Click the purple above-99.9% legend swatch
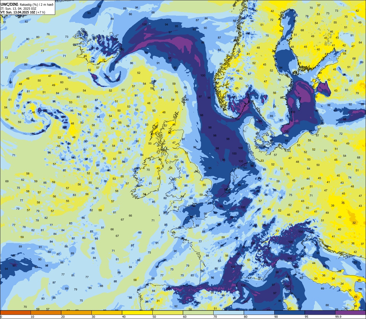The height and width of the screenshot is (319, 366). (x=350, y=313)
